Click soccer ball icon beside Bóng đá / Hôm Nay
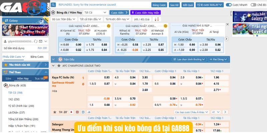The image size is (267, 133). tap(53, 12)
